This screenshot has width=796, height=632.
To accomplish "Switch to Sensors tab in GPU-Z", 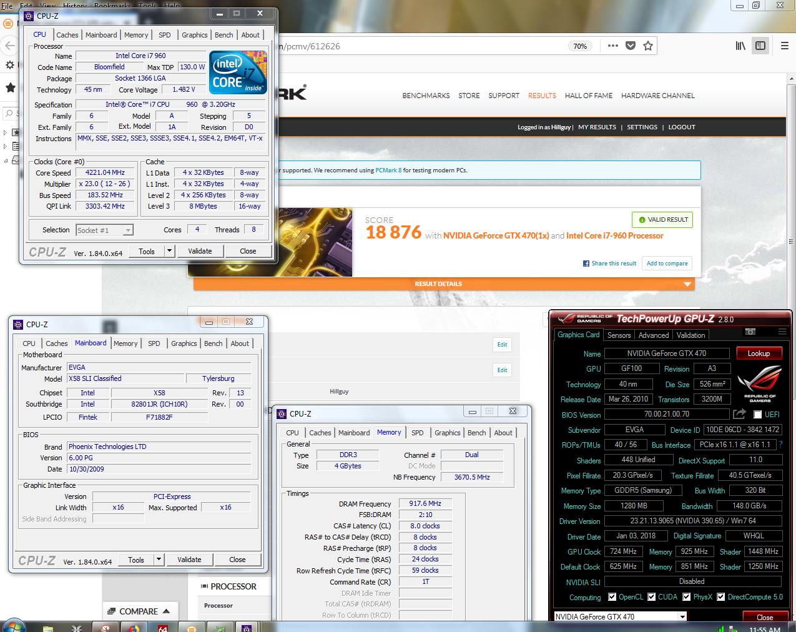I will [619, 335].
